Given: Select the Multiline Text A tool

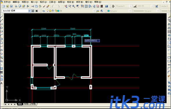Looking at the screenshot, I should pyautogui.click(x=1, y=83).
